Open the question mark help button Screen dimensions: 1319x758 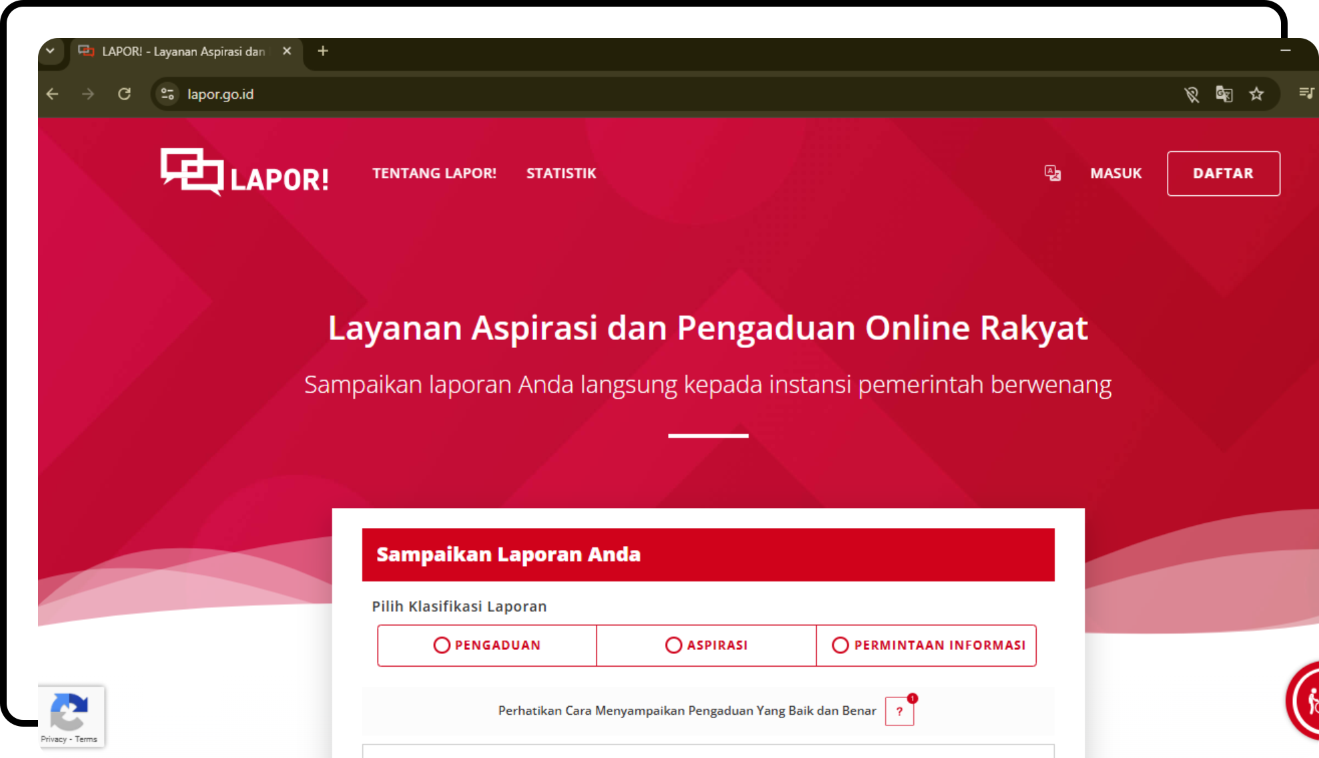coord(899,711)
